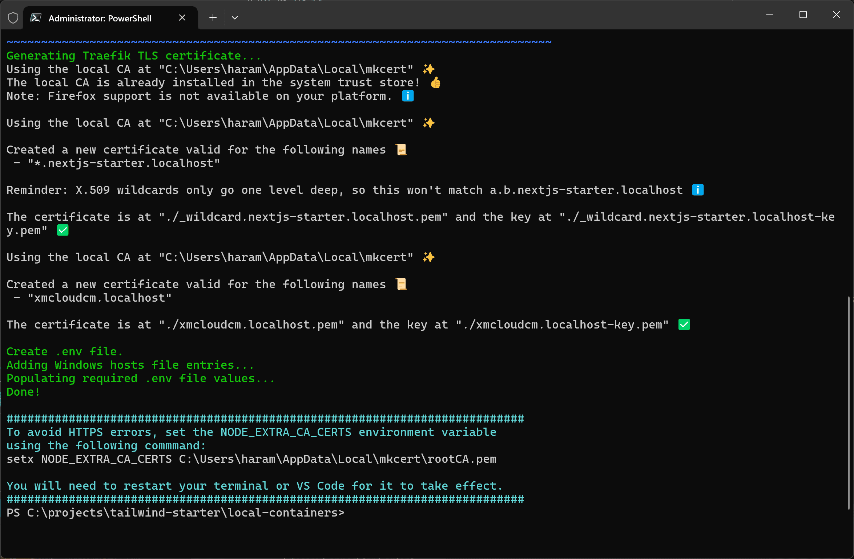Click the thumbs-up emoji after trust store

(x=435, y=83)
